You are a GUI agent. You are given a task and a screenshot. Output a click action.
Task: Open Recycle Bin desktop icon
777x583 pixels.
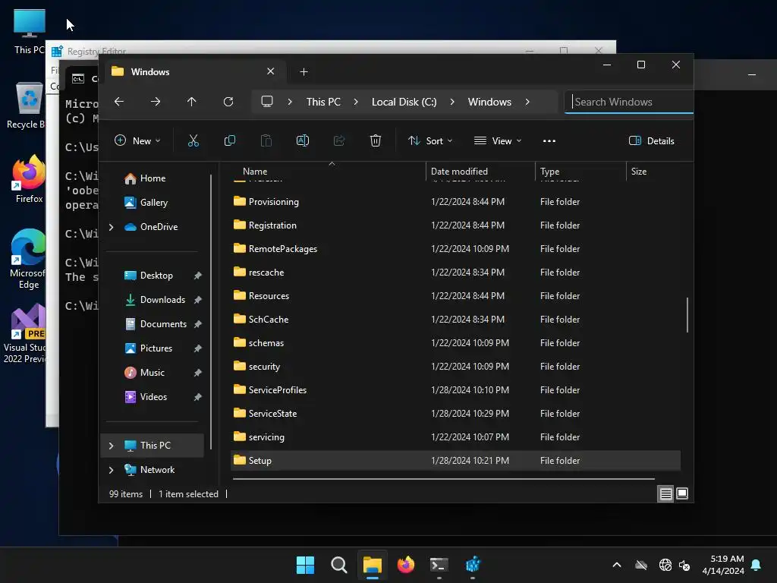tap(27, 105)
